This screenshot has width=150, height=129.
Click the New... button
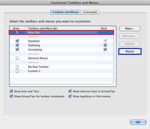tap(130, 29)
